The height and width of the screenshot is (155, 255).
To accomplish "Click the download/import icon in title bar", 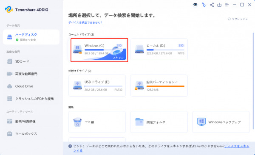I will point(219,5).
